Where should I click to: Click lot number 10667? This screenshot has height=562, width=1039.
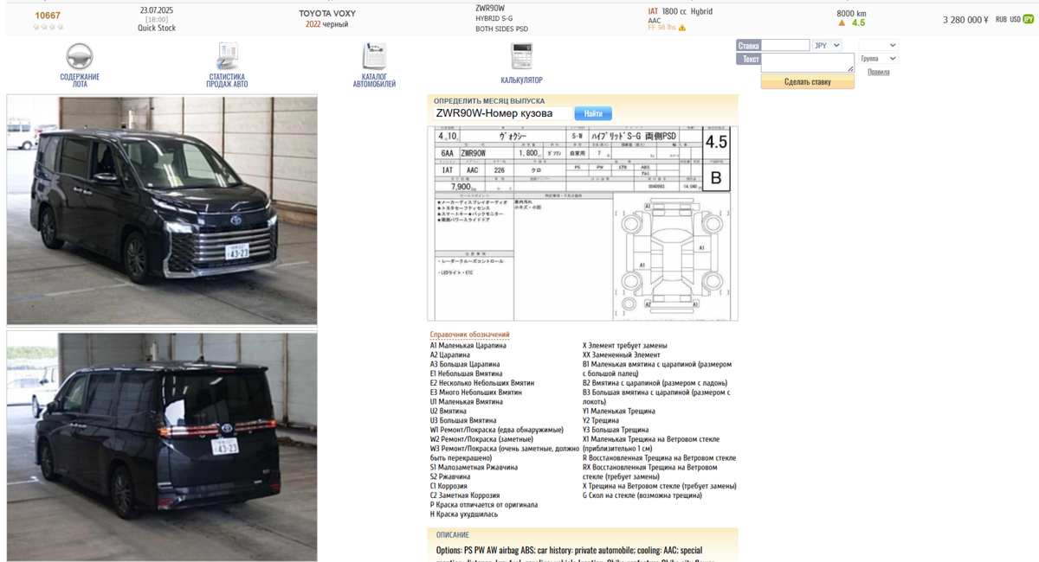48,16
